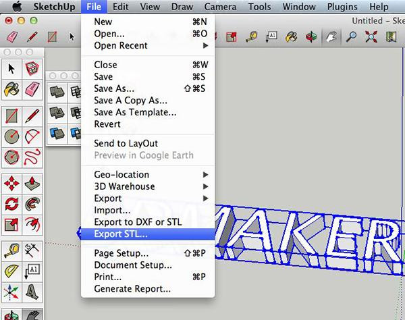Expand the 3D Warehouse submenu
Image resolution: width=405 pixels, height=320 pixels.
148,186
